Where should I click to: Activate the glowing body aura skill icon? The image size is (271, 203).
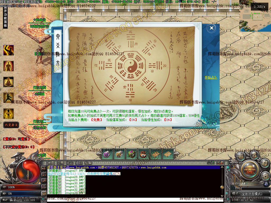(8, 66)
